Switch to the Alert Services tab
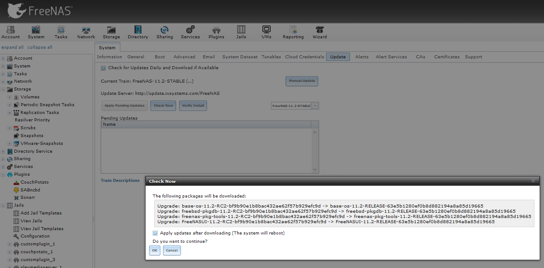Viewport: 544px width, 268px height. coord(391,57)
